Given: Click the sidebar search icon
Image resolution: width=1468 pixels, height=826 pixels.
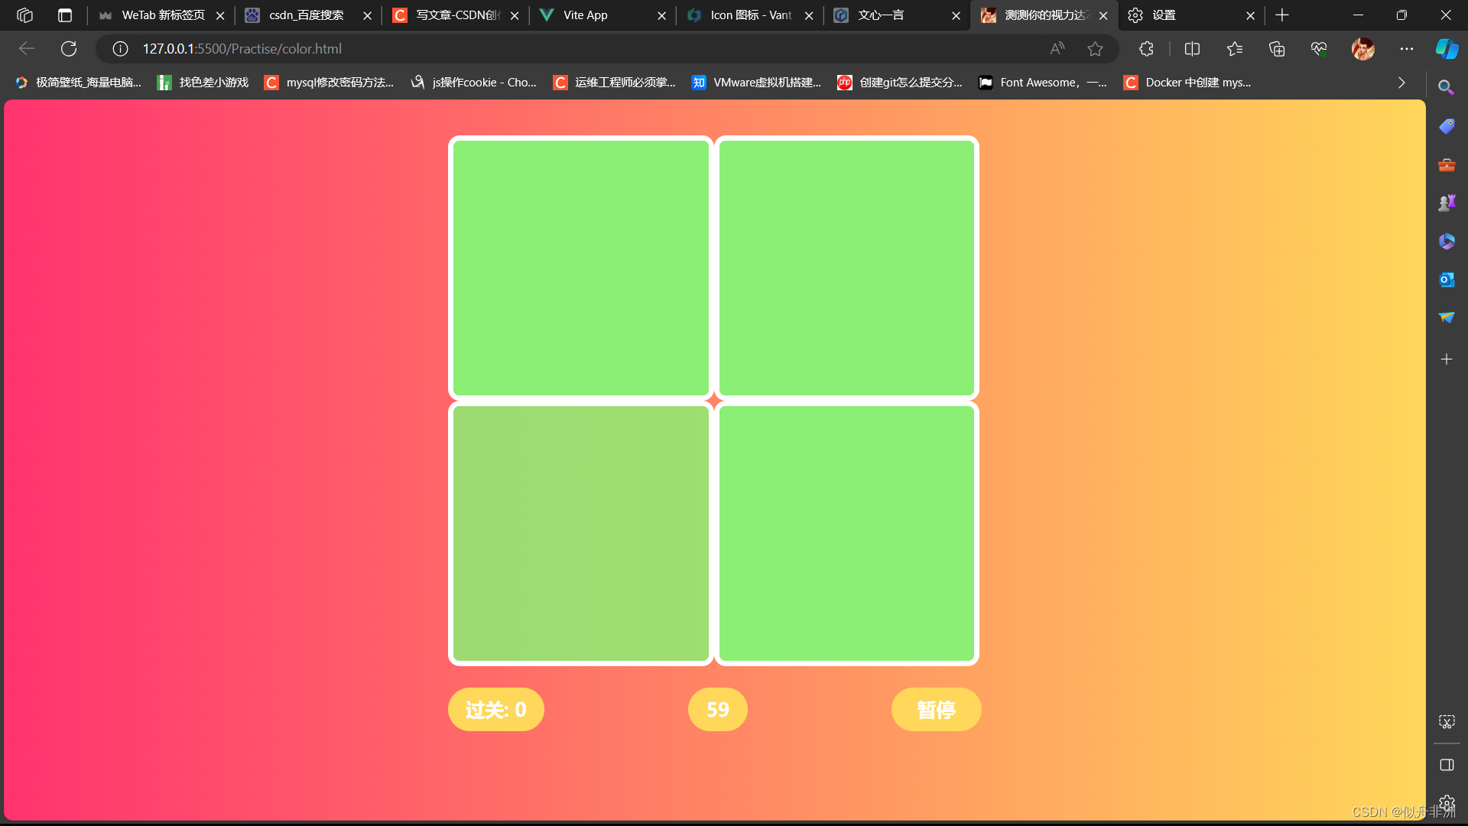Looking at the screenshot, I should click(1446, 87).
